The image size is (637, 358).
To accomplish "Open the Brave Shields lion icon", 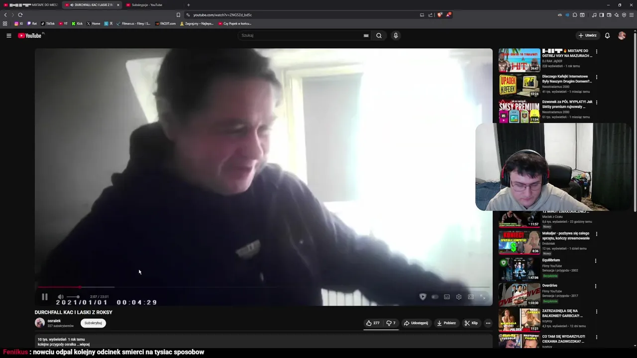I will click(439, 15).
